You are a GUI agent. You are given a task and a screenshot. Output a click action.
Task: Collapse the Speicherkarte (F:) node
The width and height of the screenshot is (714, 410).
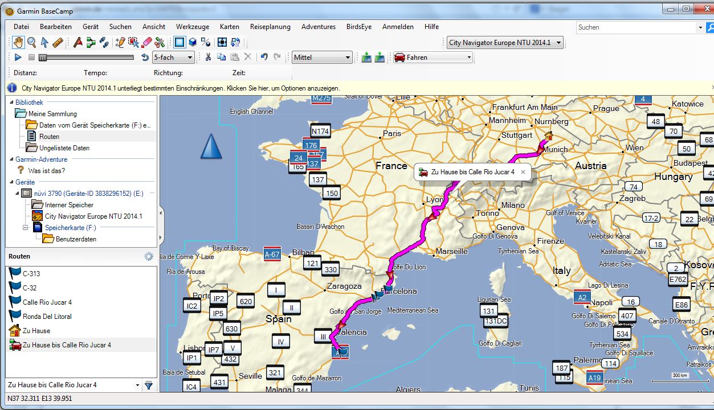click(x=25, y=228)
